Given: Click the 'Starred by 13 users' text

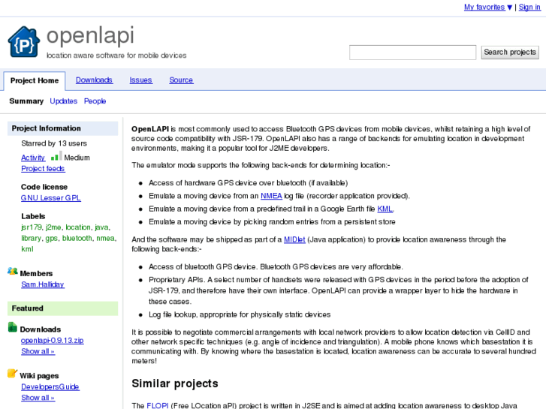Looking at the screenshot, I should tap(54, 143).
